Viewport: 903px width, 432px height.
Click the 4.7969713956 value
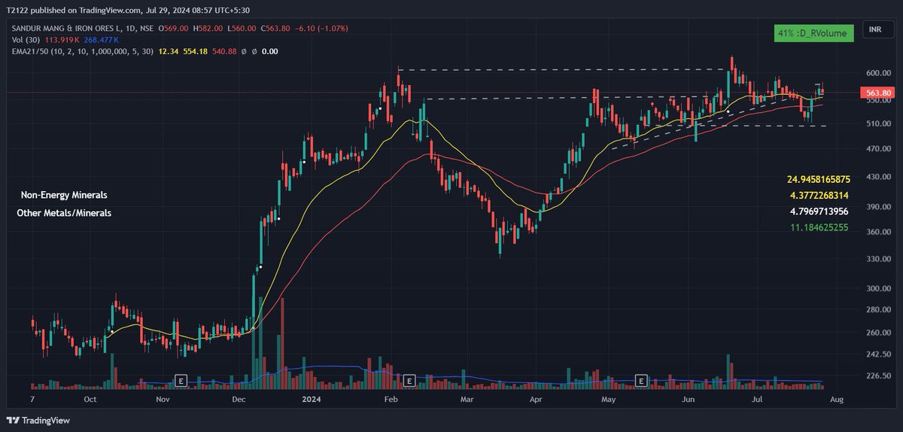pos(821,211)
